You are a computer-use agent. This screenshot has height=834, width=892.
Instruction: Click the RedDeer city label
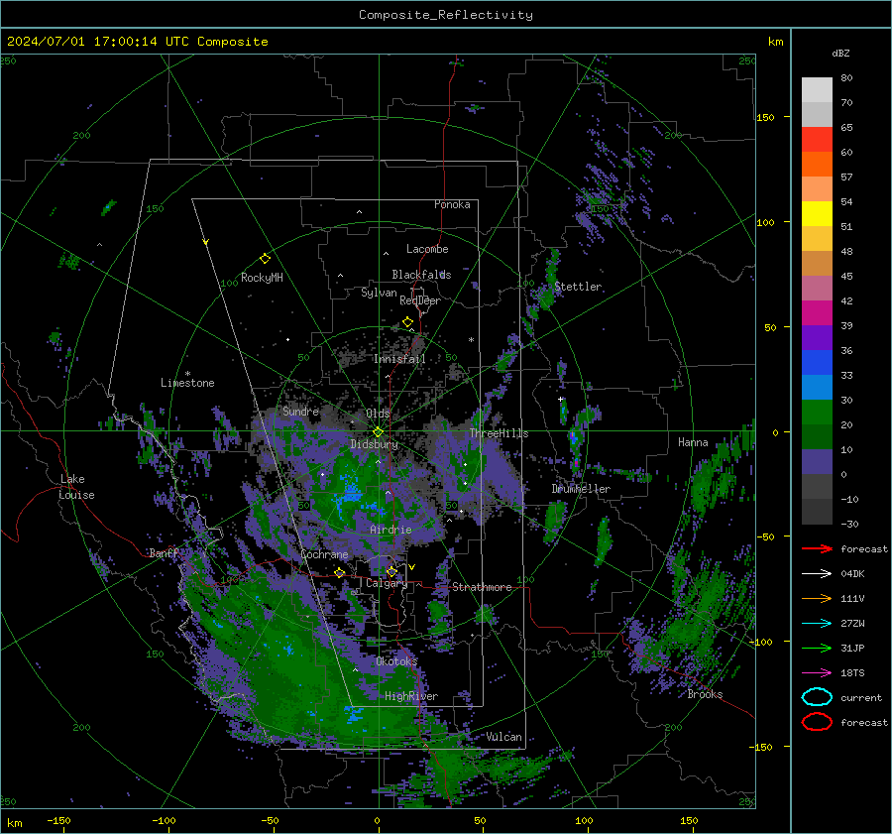coord(420,300)
